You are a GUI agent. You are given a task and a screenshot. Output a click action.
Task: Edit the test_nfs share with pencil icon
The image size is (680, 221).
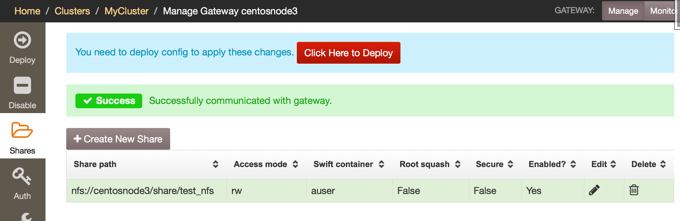tap(594, 190)
